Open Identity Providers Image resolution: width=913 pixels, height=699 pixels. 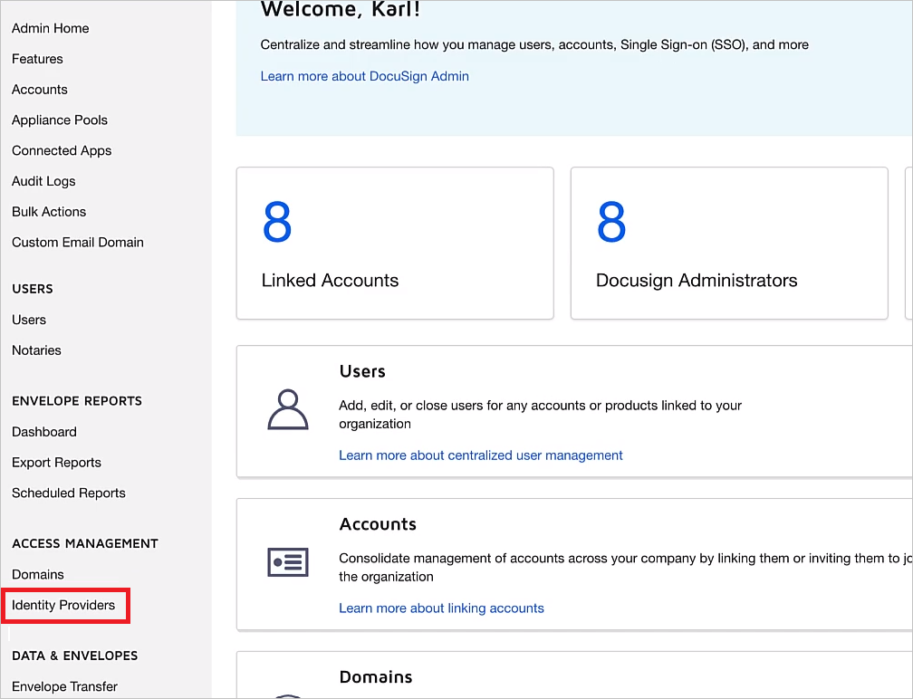pyautogui.click(x=63, y=606)
